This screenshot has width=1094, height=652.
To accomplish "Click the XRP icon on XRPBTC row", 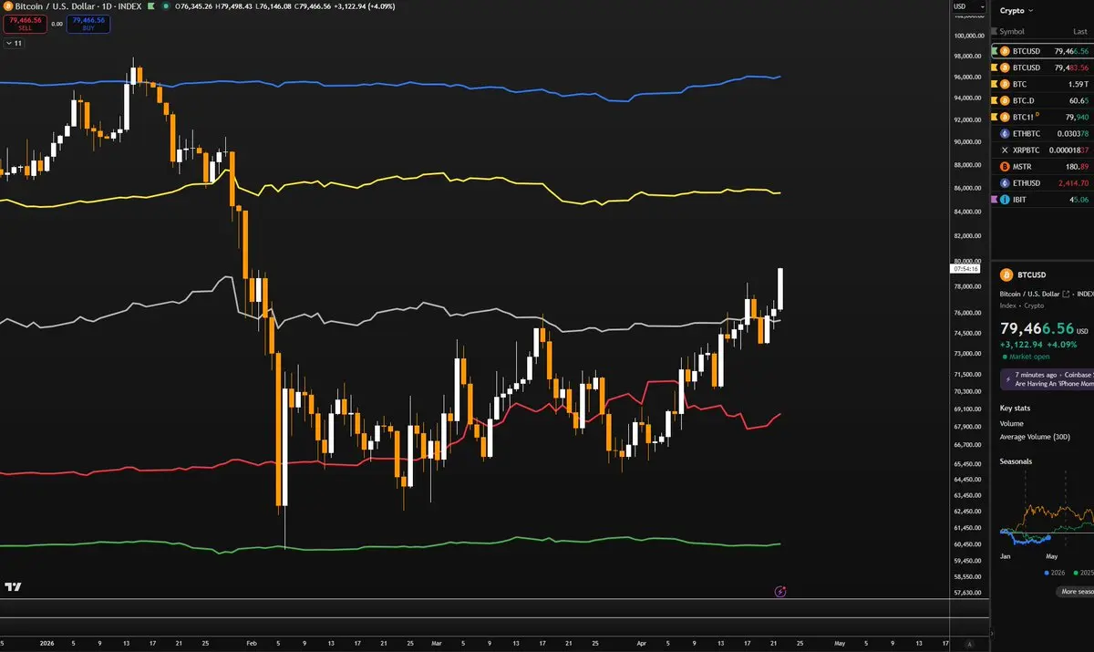I will 1005,150.
